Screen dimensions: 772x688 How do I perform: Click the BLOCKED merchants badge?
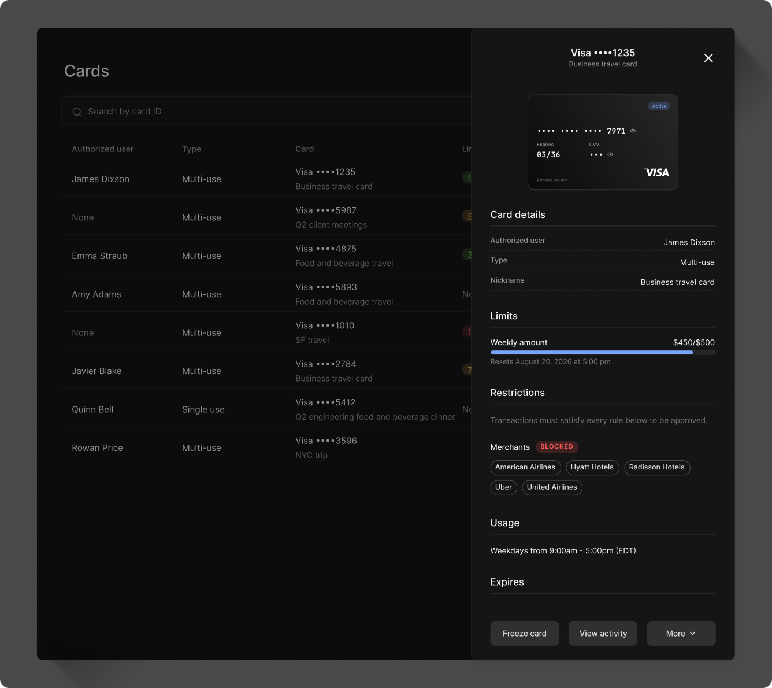coord(557,446)
